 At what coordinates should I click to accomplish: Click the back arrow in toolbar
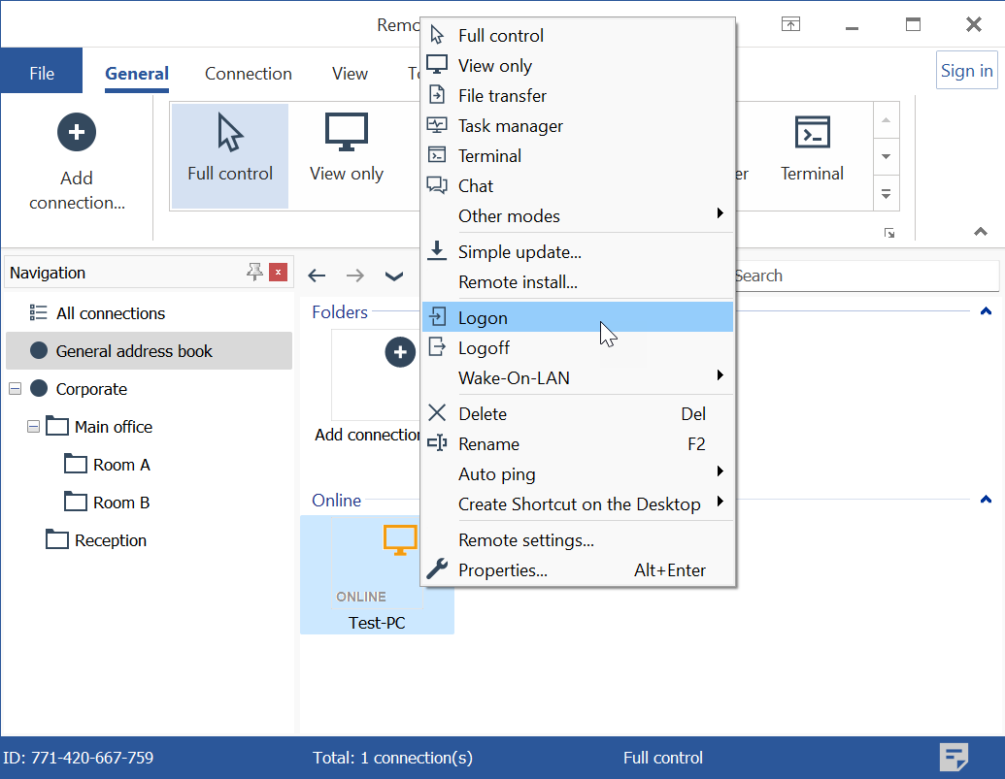[317, 276]
